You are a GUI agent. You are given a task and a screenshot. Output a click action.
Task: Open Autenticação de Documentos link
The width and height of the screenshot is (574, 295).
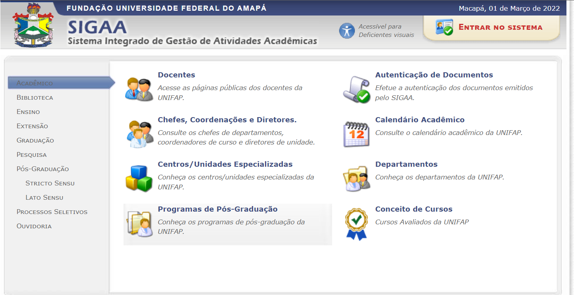[434, 75]
